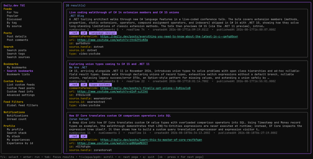Open Bookmark lists
The width and height of the screenshot is (313, 159).
point(18,74)
